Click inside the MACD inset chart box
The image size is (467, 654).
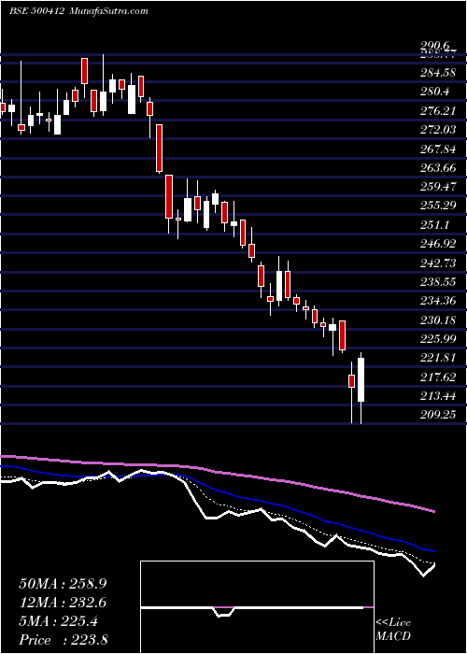click(x=257, y=607)
